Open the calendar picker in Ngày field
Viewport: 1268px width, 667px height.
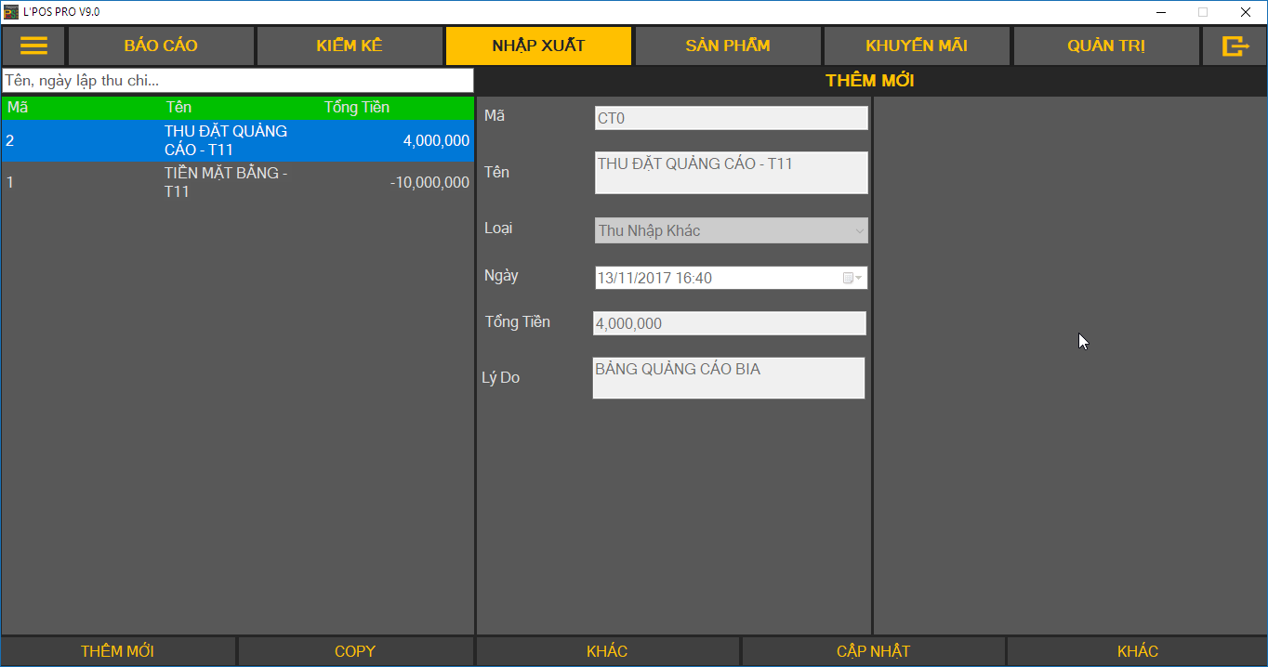tap(852, 278)
